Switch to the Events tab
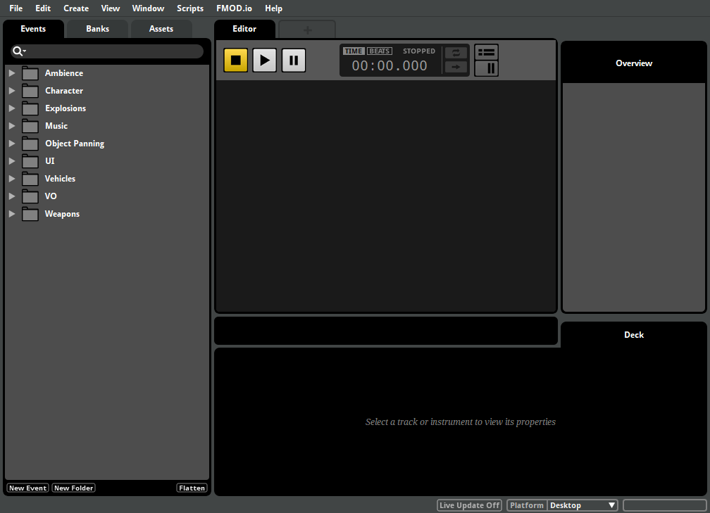The width and height of the screenshot is (710, 513). pyautogui.click(x=33, y=28)
